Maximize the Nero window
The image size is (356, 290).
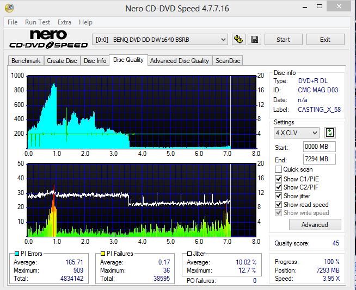pyautogui.click(x=320, y=7)
